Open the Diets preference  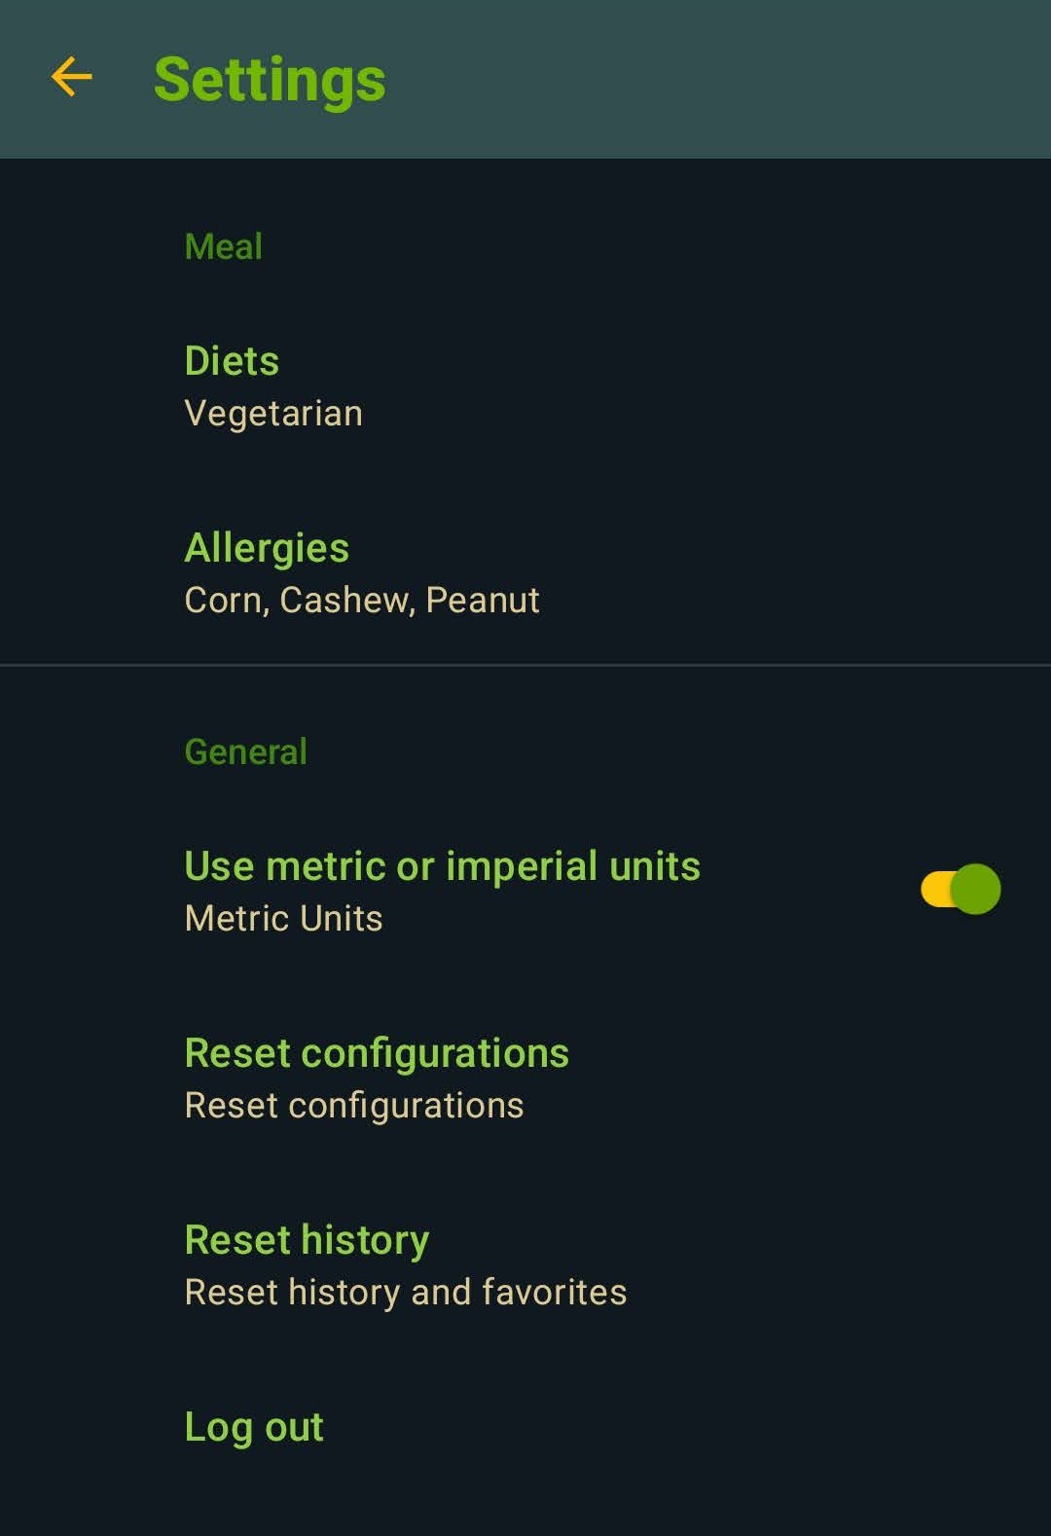(232, 361)
